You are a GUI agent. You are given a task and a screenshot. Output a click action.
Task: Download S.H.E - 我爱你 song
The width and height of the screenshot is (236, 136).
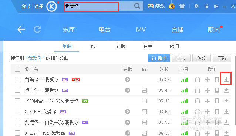pyautogui.click(x=226, y=112)
